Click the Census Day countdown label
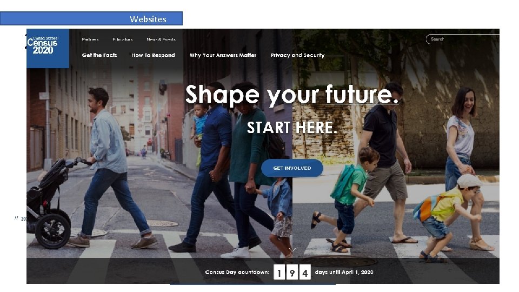 (x=237, y=272)
